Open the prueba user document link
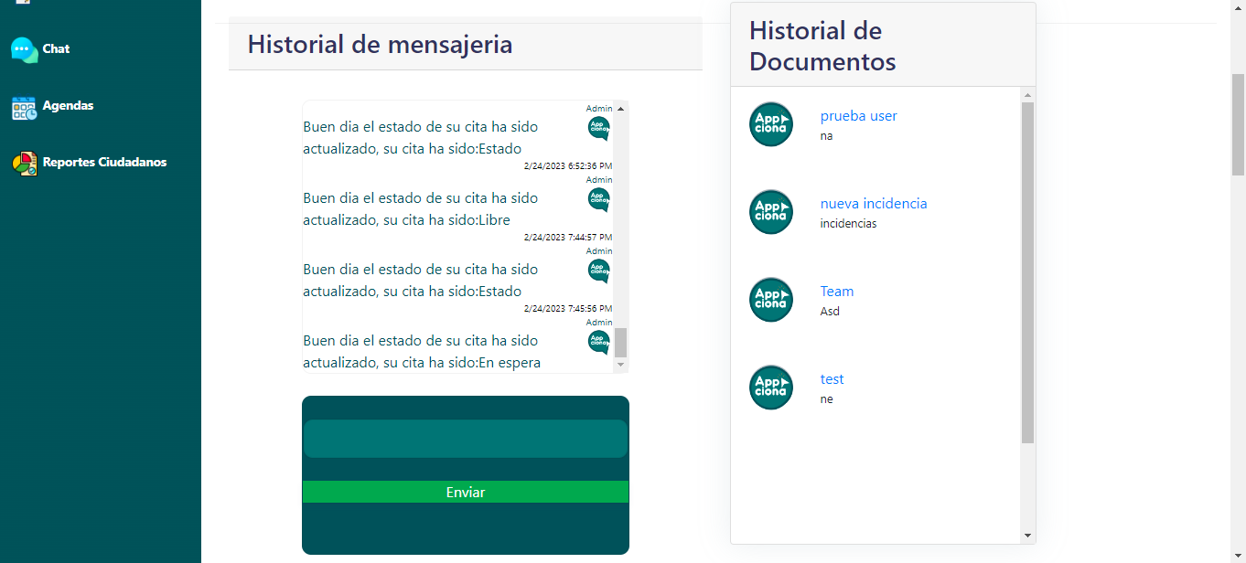The height and width of the screenshot is (563, 1246). pyautogui.click(x=858, y=116)
